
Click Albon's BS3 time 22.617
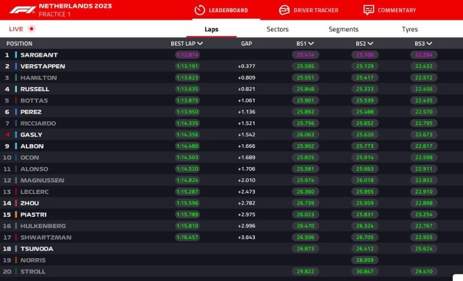point(424,146)
